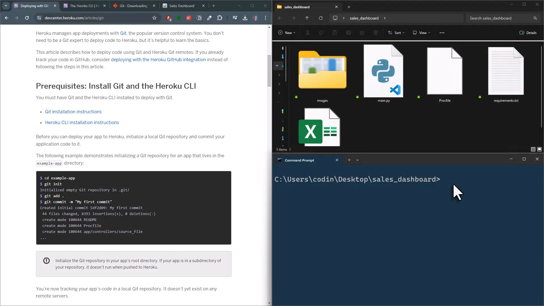
Task: Click the Delete icon in Explorer toolbar
Action: (x=376, y=33)
